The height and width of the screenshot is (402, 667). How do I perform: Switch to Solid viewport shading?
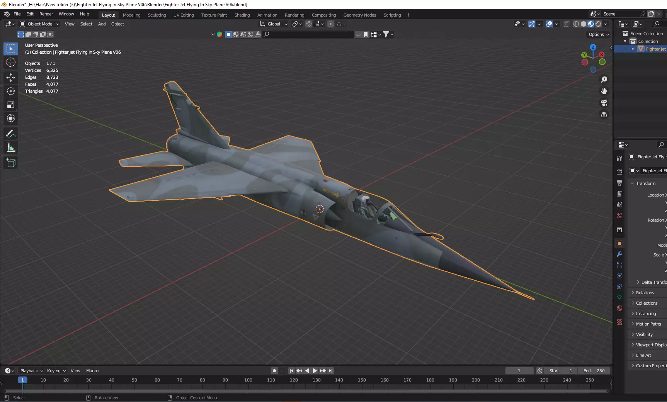pos(583,24)
